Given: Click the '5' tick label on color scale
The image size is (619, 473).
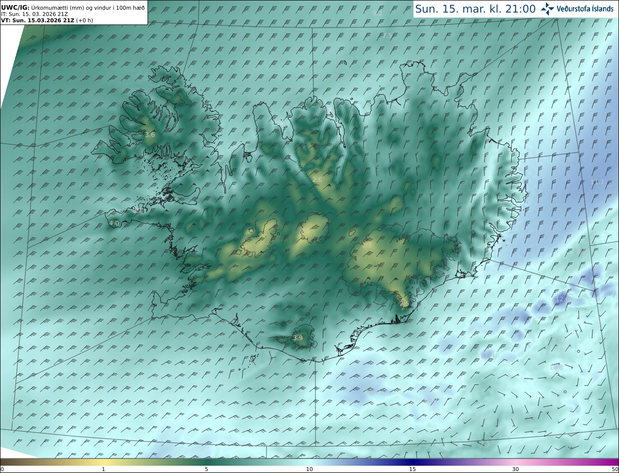Looking at the screenshot, I should pyautogui.click(x=206, y=469).
